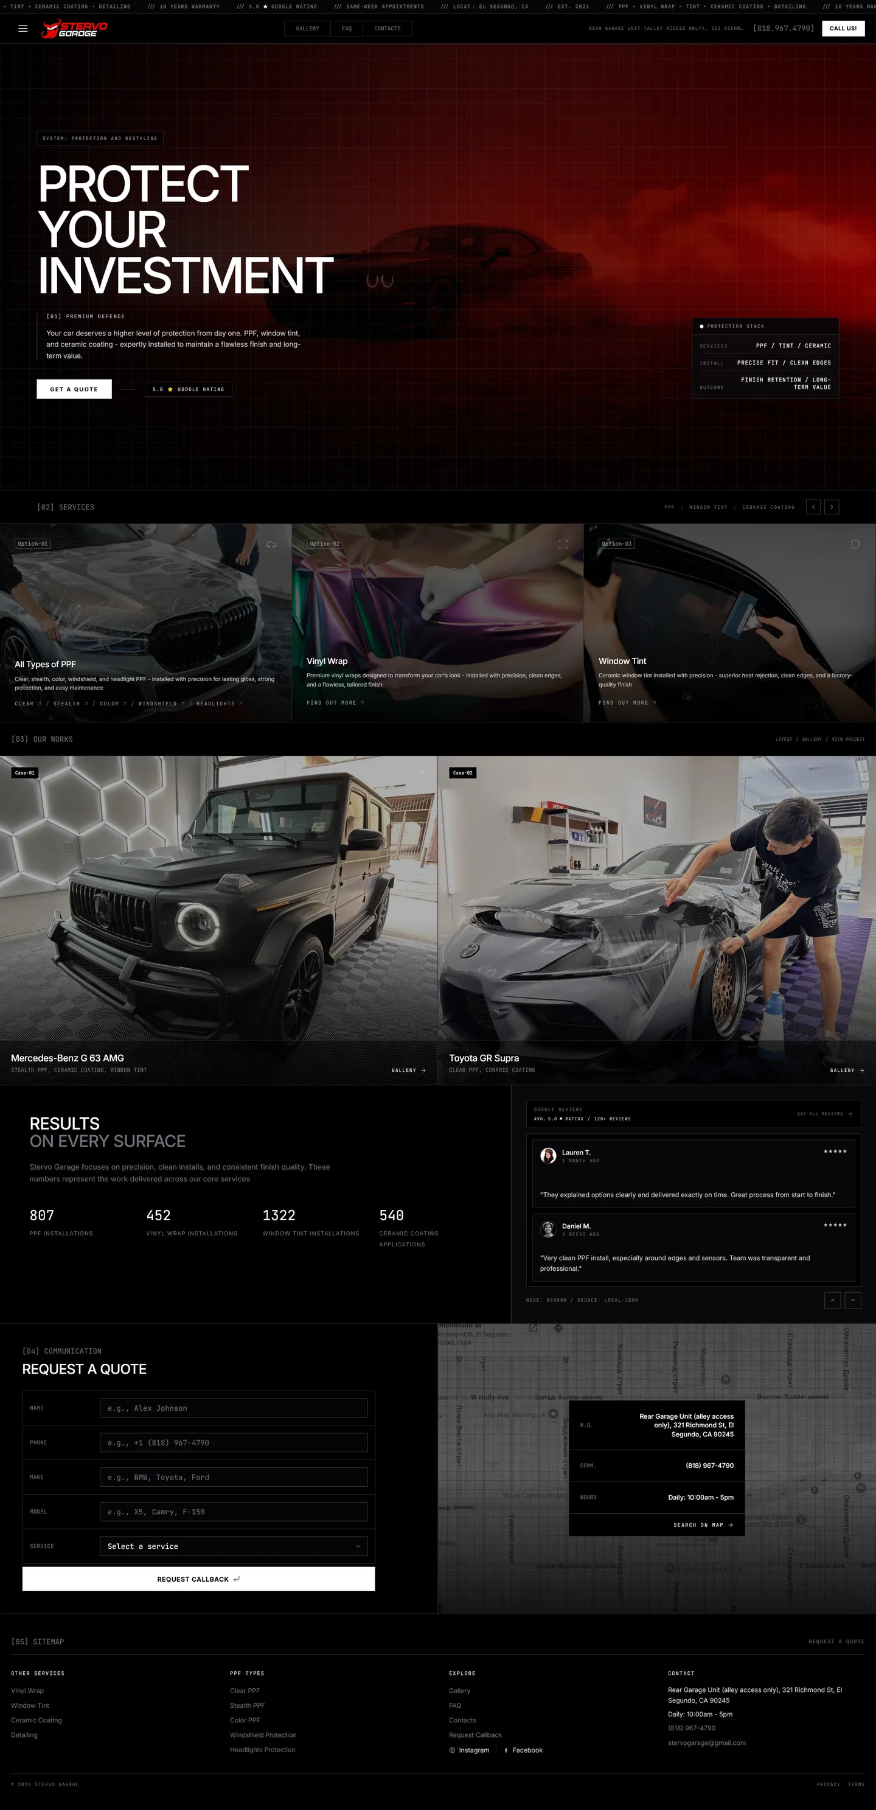The width and height of the screenshot is (876, 1810).
Task: Open Gallery link under Toyota GR Supra
Action: coord(846,1070)
